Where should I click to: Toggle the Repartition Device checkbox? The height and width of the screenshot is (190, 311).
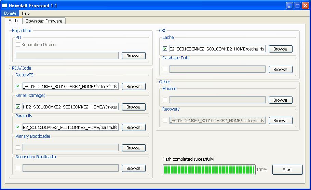[18, 45]
